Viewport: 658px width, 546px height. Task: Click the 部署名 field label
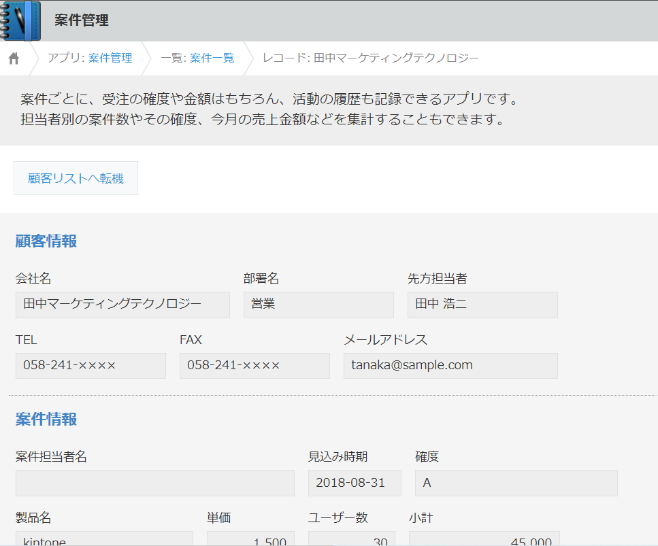(261, 279)
